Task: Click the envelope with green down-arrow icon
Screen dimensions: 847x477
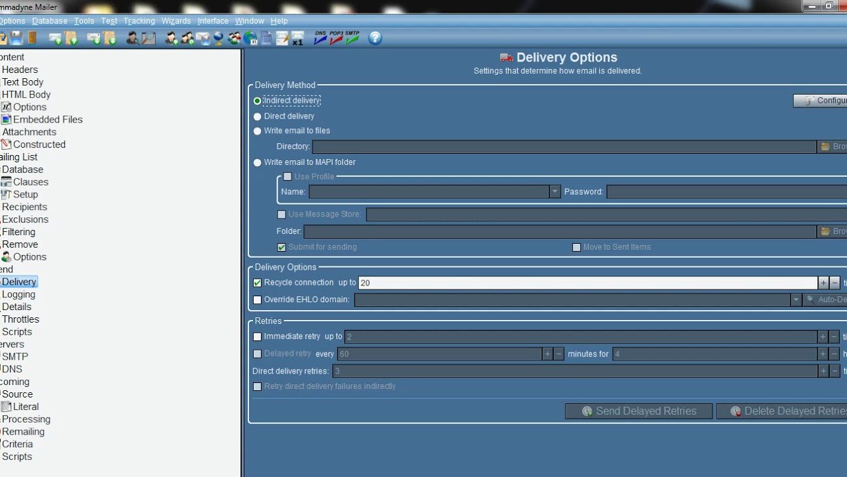Action: [93, 38]
